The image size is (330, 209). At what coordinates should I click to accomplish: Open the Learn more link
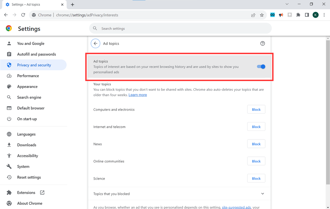tap(138, 95)
